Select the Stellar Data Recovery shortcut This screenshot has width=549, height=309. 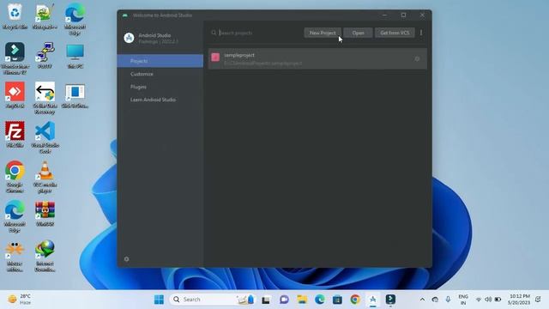(45, 98)
